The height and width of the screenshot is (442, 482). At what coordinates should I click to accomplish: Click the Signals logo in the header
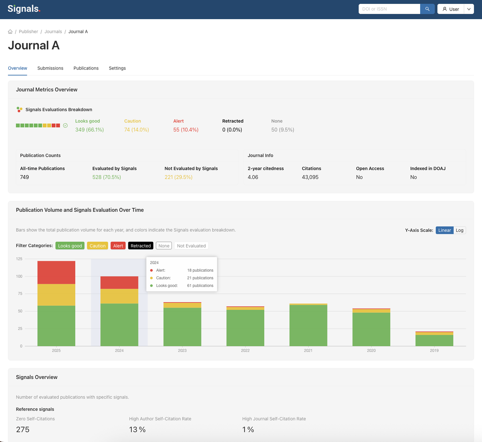coord(23,9)
